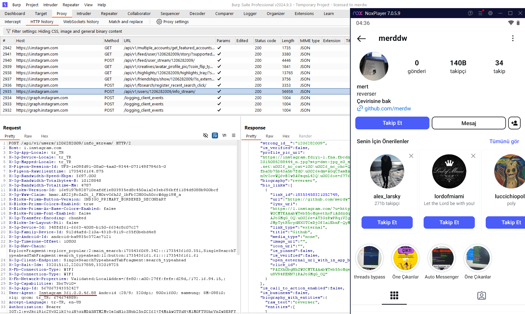The height and width of the screenshot is (314, 525).
Task: Tap 34 takip following count
Action: [x=499, y=67]
